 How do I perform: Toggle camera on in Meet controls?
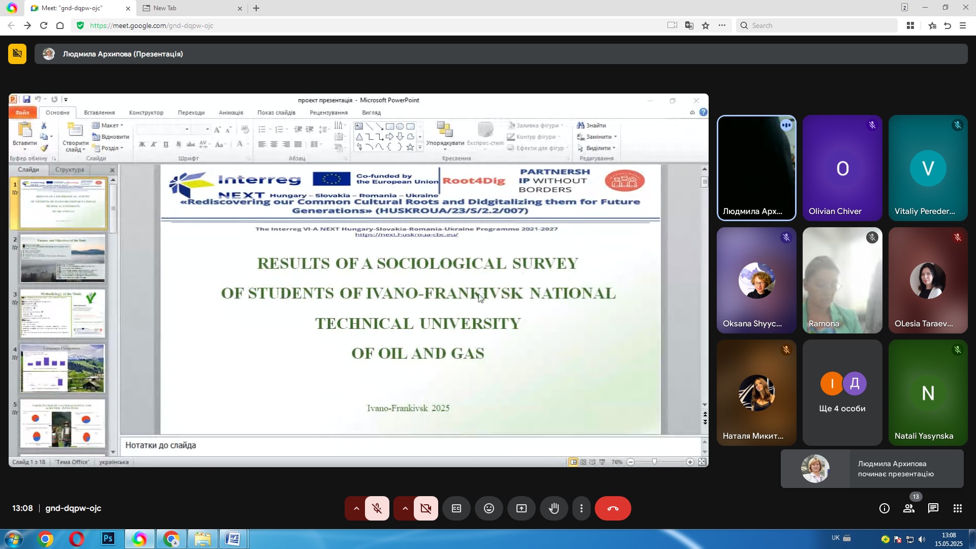425,508
